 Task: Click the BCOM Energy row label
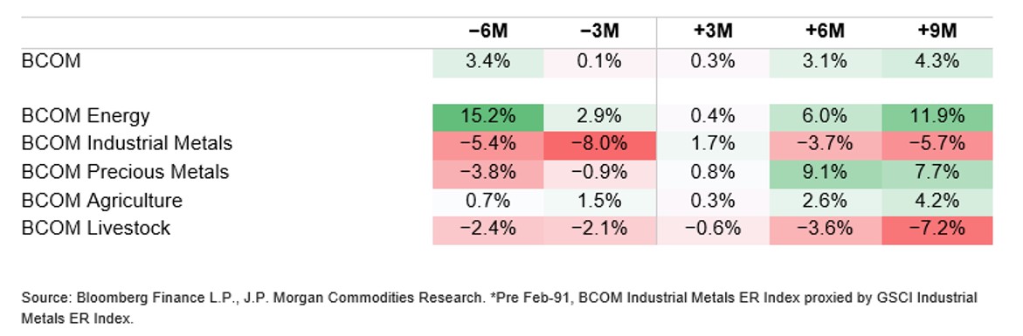coord(86,117)
